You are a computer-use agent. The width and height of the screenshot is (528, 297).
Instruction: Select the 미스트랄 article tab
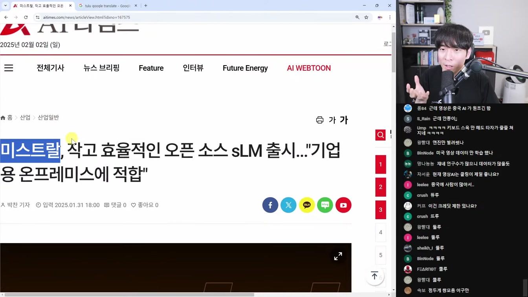pyautogui.click(x=41, y=6)
